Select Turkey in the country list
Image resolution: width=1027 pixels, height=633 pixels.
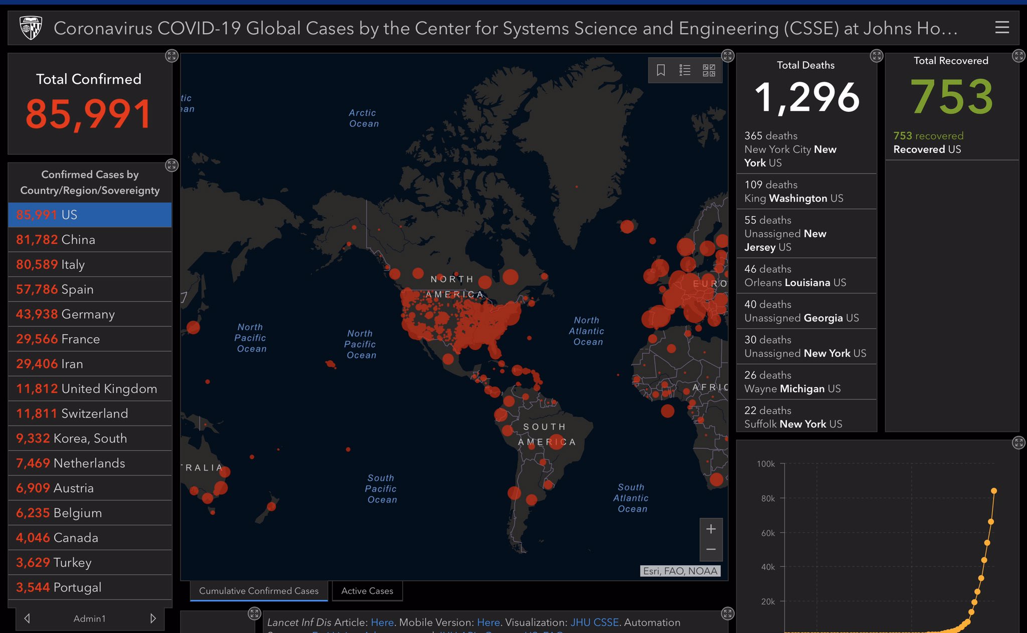90,562
